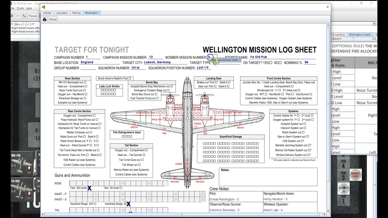The image size is (388, 218).
Task: Check Fuel Transfer Pump out box
Action: tap(157, 98)
